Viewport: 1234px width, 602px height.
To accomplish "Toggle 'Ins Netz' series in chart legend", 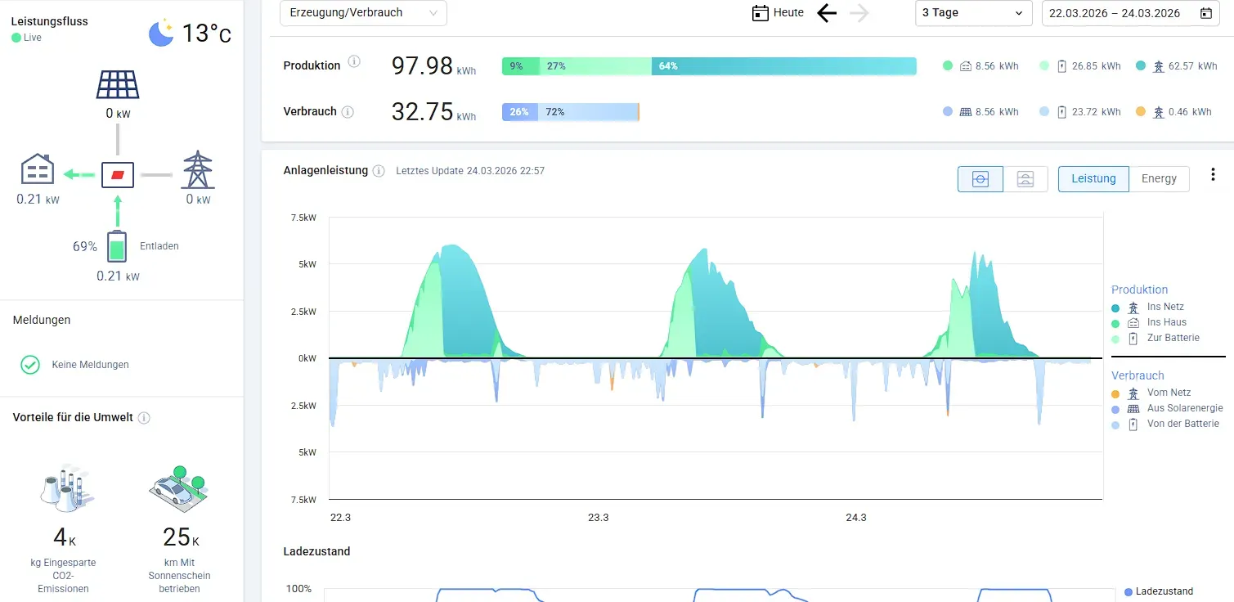I will pyautogui.click(x=1165, y=307).
